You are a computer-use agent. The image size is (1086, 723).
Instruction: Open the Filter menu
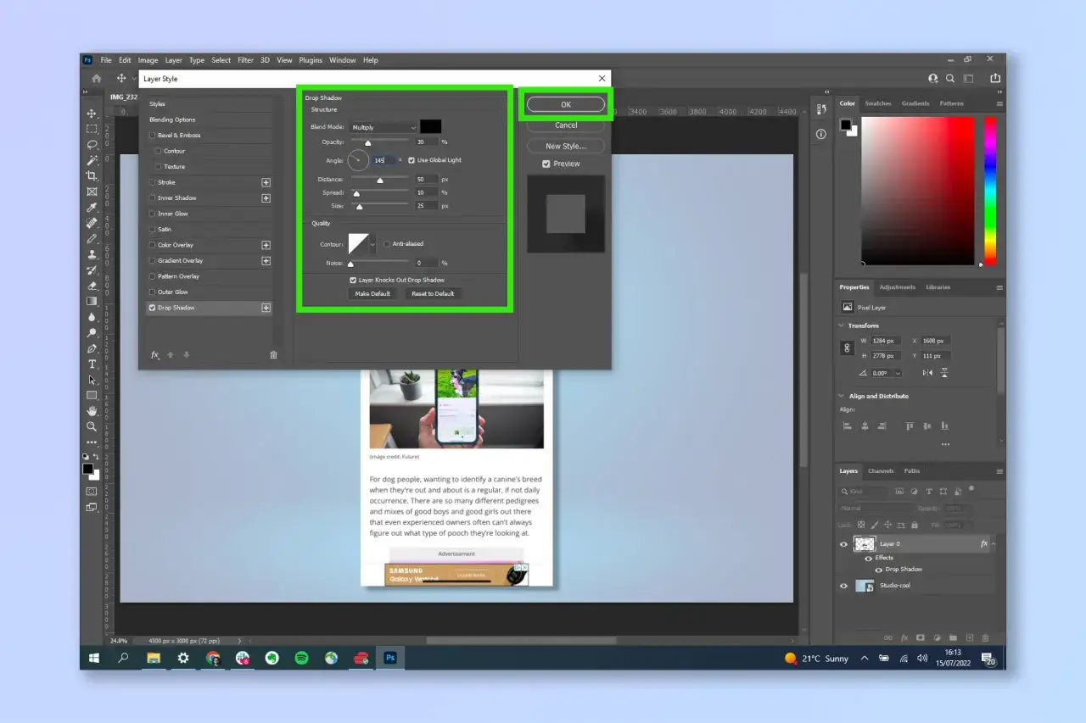tap(245, 60)
